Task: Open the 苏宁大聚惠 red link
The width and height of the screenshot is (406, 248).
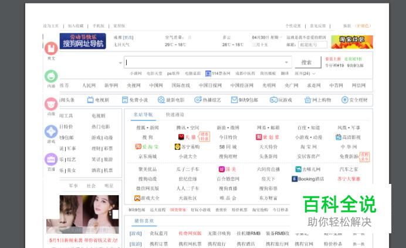Action: pos(349,179)
